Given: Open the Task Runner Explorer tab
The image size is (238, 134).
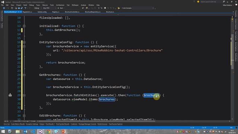Looking at the screenshot, I should tap(116, 124).
